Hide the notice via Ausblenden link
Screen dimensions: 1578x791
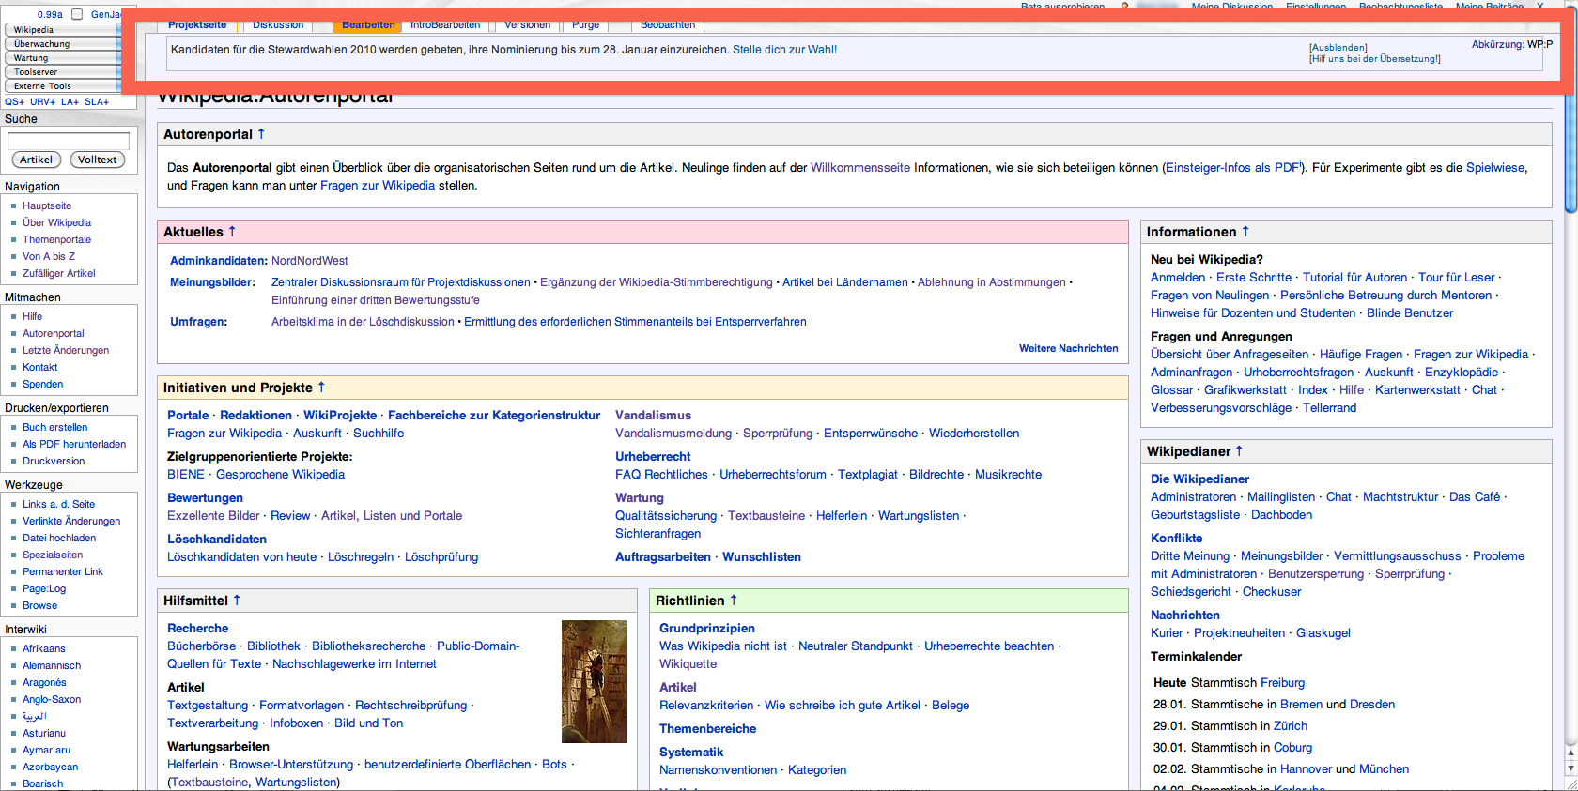point(1338,48)
